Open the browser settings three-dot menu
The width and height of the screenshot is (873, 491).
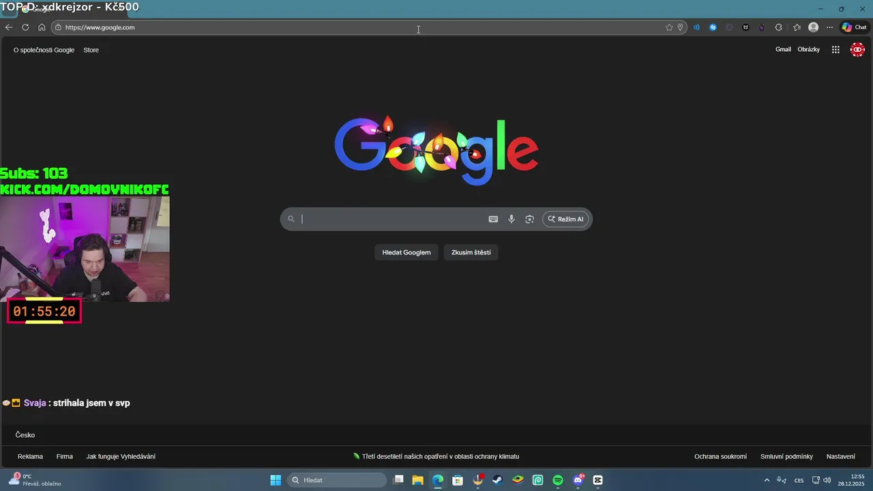(x=829, y=27)
